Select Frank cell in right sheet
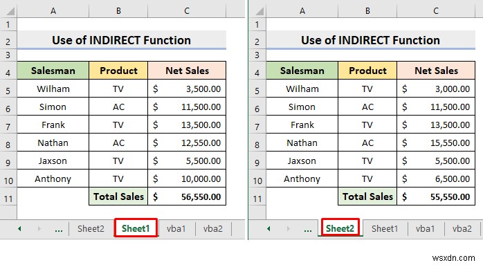Viewport: 483px width, 265px height. click(x=302, y=125)
